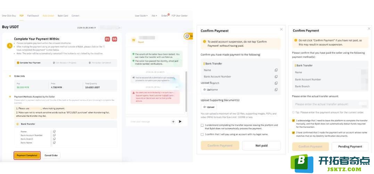Tick 'I confirm that I will pay' checkbox
The width and height of the screenshot is (374, 174).
202,134
